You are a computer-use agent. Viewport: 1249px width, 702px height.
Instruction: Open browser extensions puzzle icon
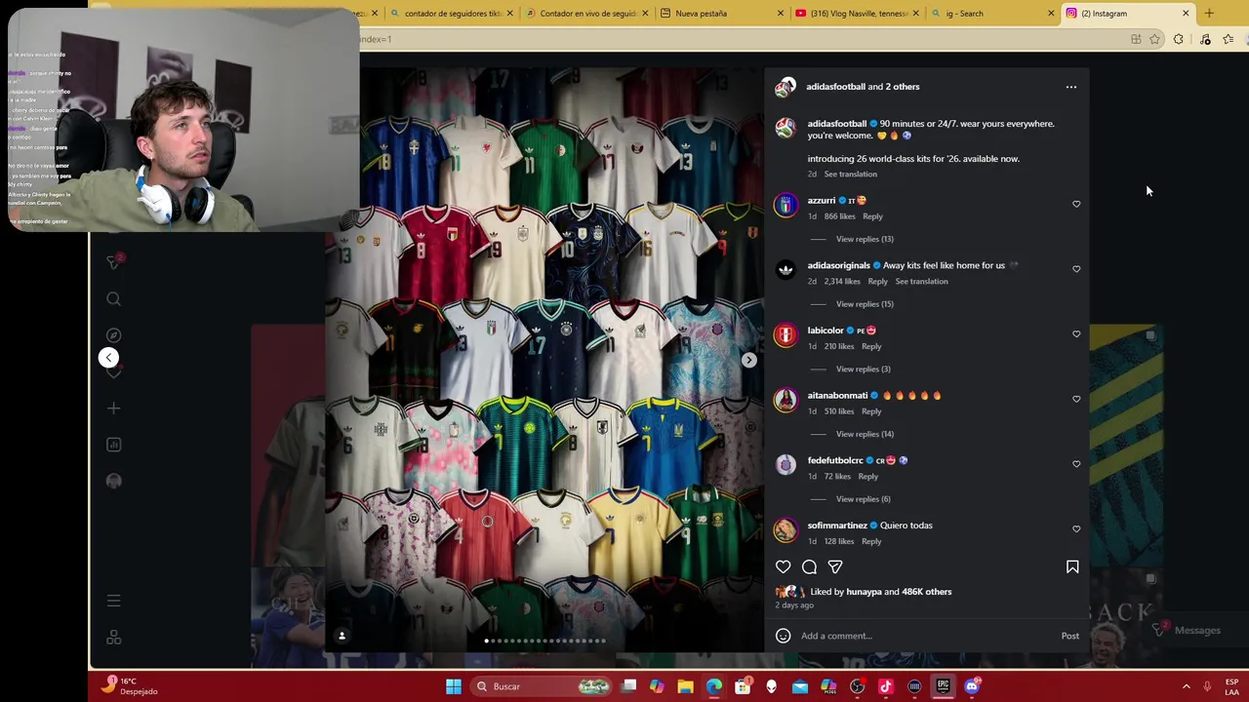(1179, 39)
